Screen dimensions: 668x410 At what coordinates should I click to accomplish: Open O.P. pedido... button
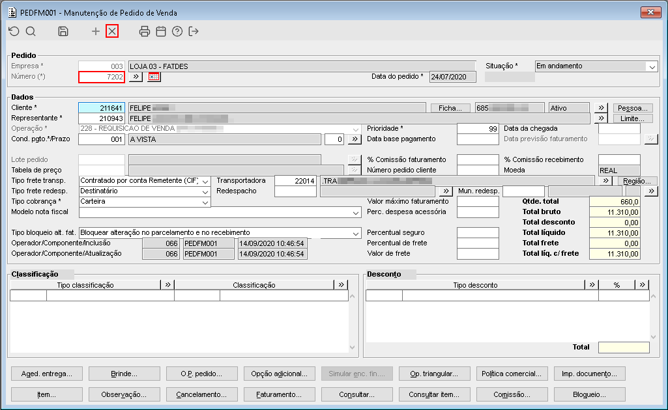202,374
